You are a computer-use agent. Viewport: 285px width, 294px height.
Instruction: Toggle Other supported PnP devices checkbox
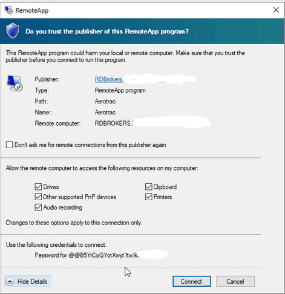pyautogui.click(x=38, y=197)
